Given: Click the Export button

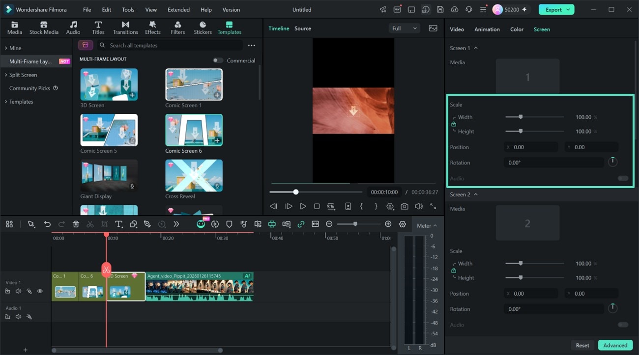Looking at the screenshot, I should click(x=556, y=9).
